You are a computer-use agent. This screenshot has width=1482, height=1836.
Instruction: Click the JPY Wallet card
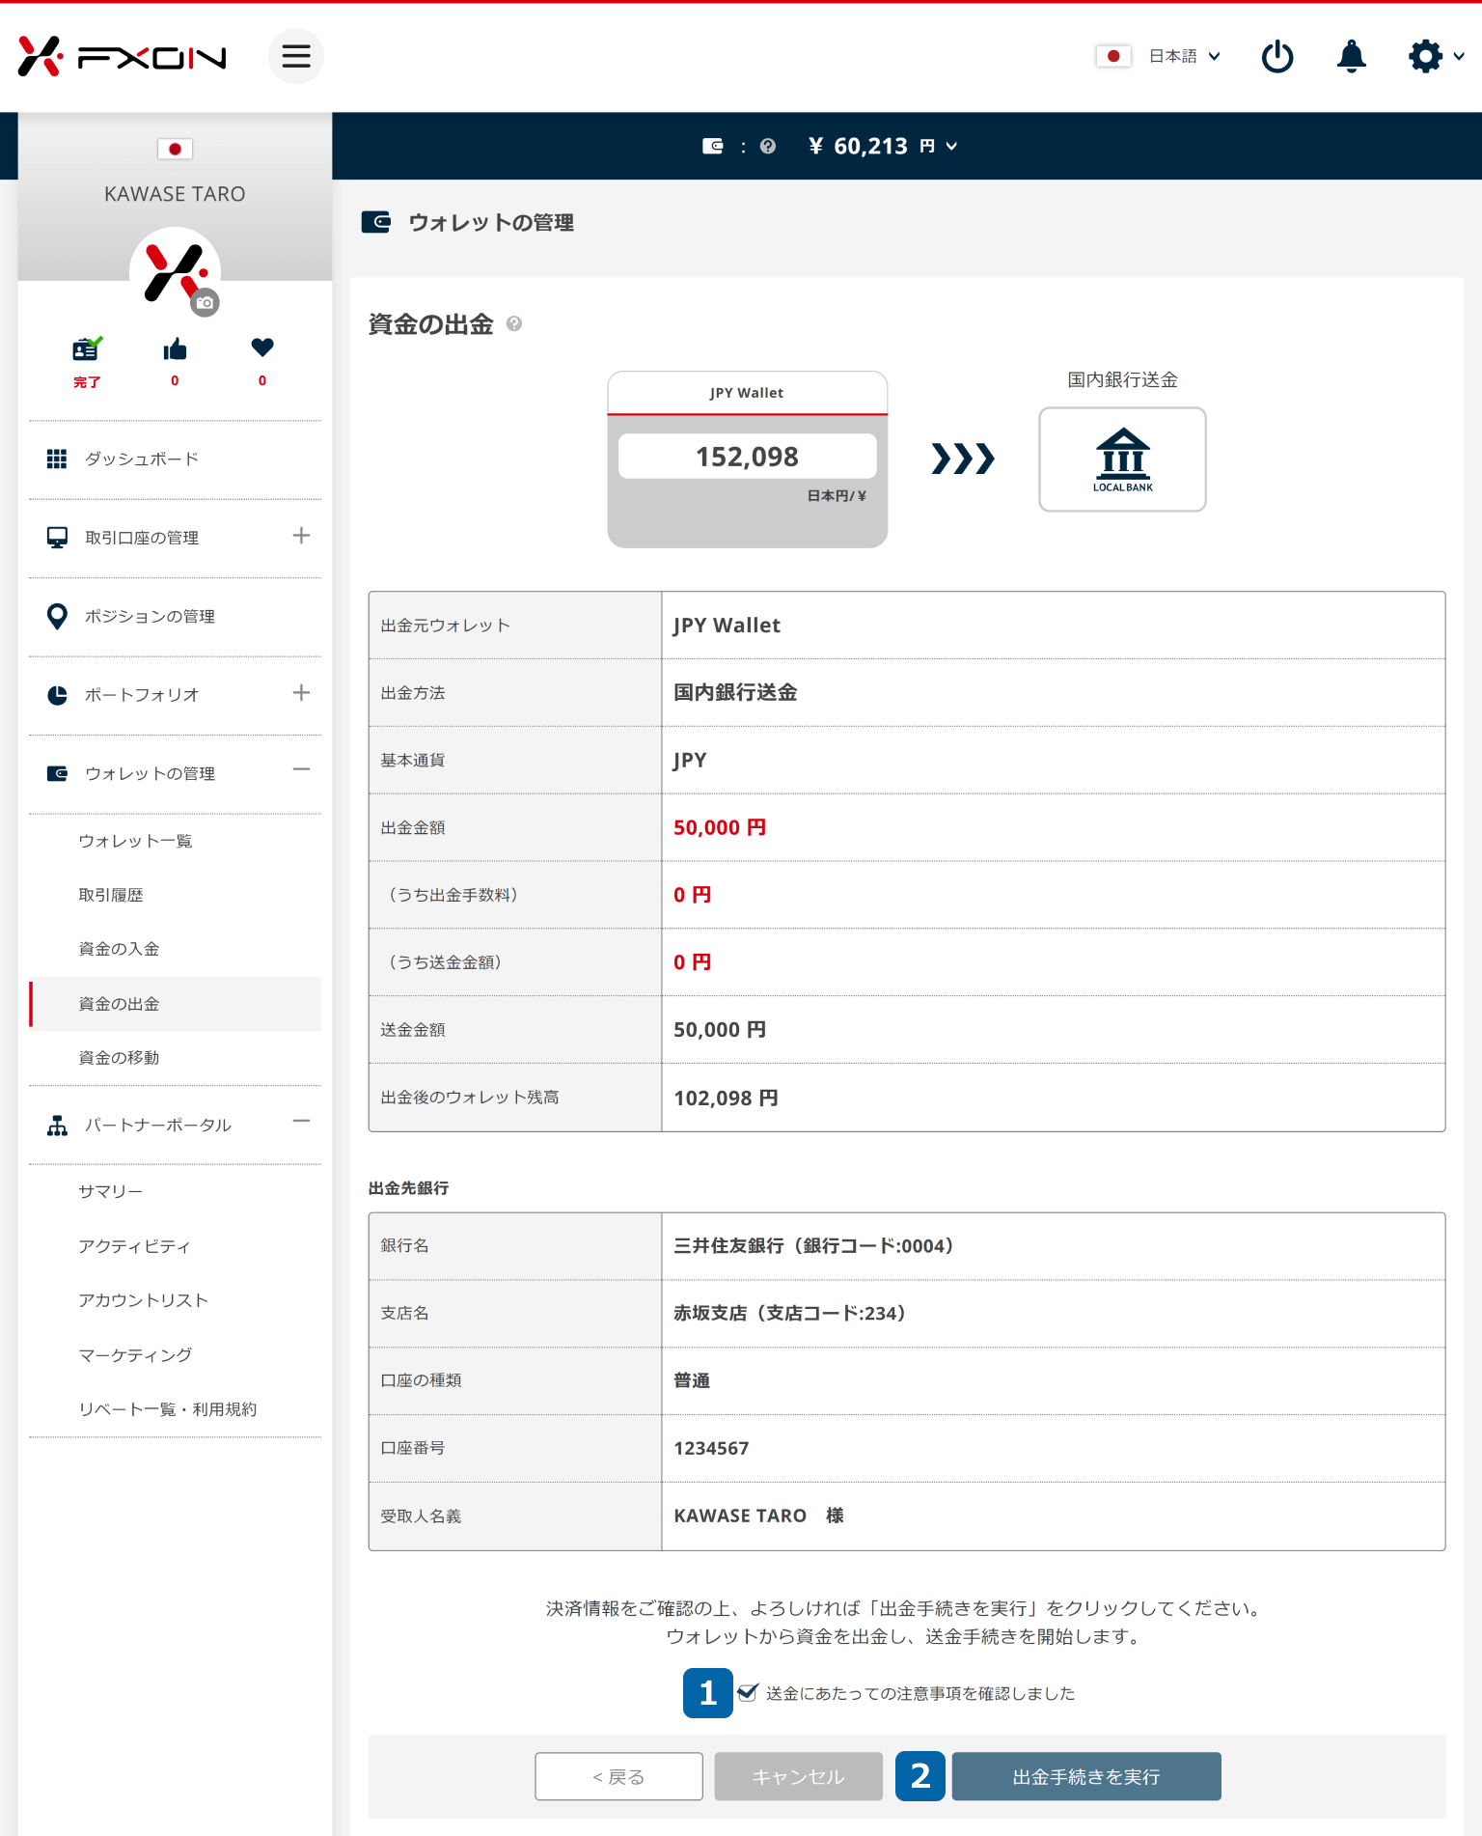747,459
